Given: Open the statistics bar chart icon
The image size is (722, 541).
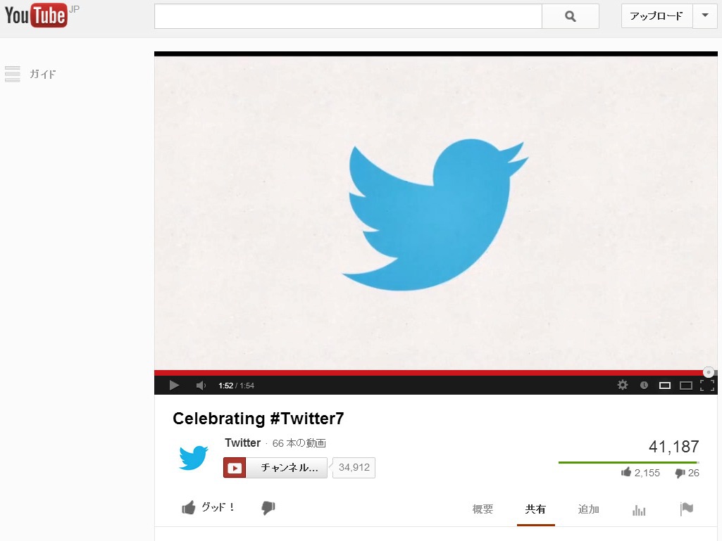Looking at the screenshot, I should tap(639, 510).
